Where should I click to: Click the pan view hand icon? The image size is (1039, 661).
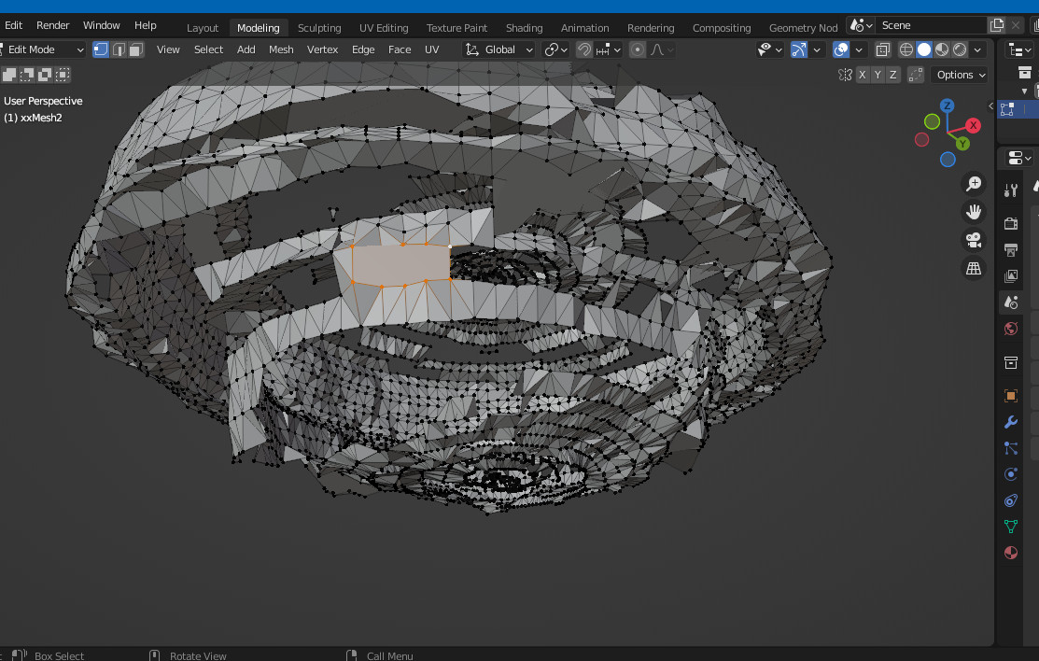[974, 212]
